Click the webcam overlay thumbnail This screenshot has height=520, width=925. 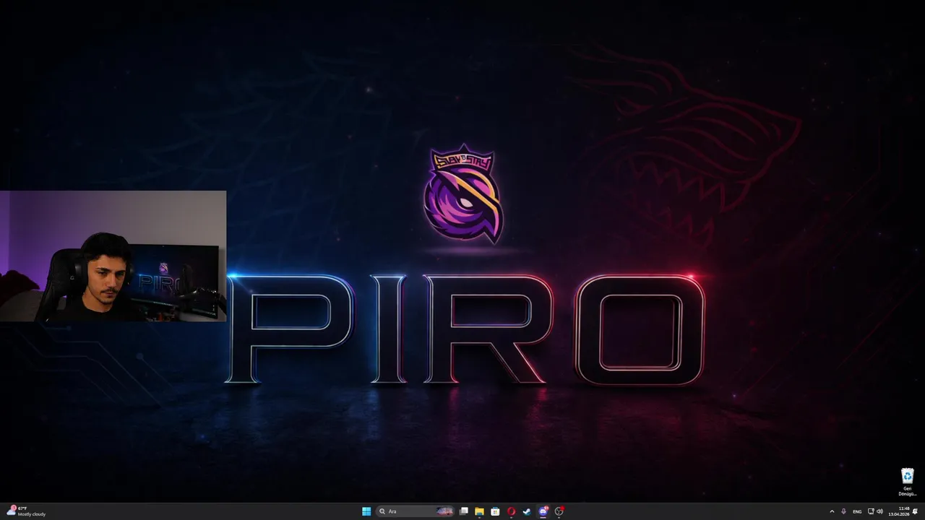coord(113,256)
